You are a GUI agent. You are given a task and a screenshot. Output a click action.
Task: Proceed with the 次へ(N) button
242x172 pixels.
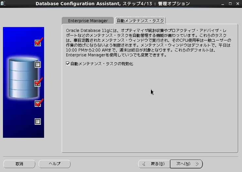[x=186, y=164]
